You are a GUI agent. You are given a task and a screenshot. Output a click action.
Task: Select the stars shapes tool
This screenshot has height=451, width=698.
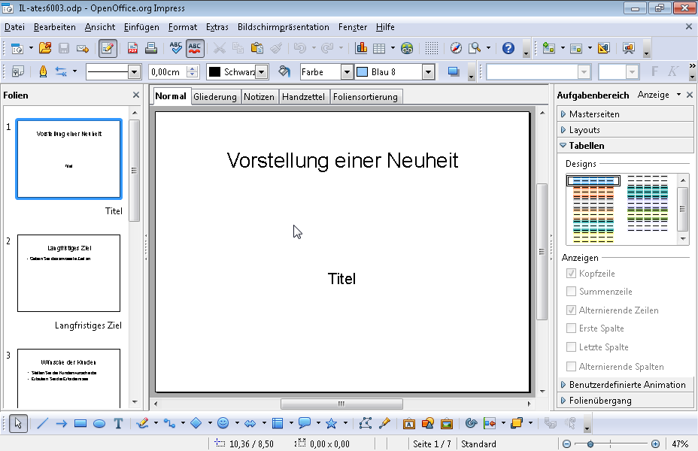(331, 423)
